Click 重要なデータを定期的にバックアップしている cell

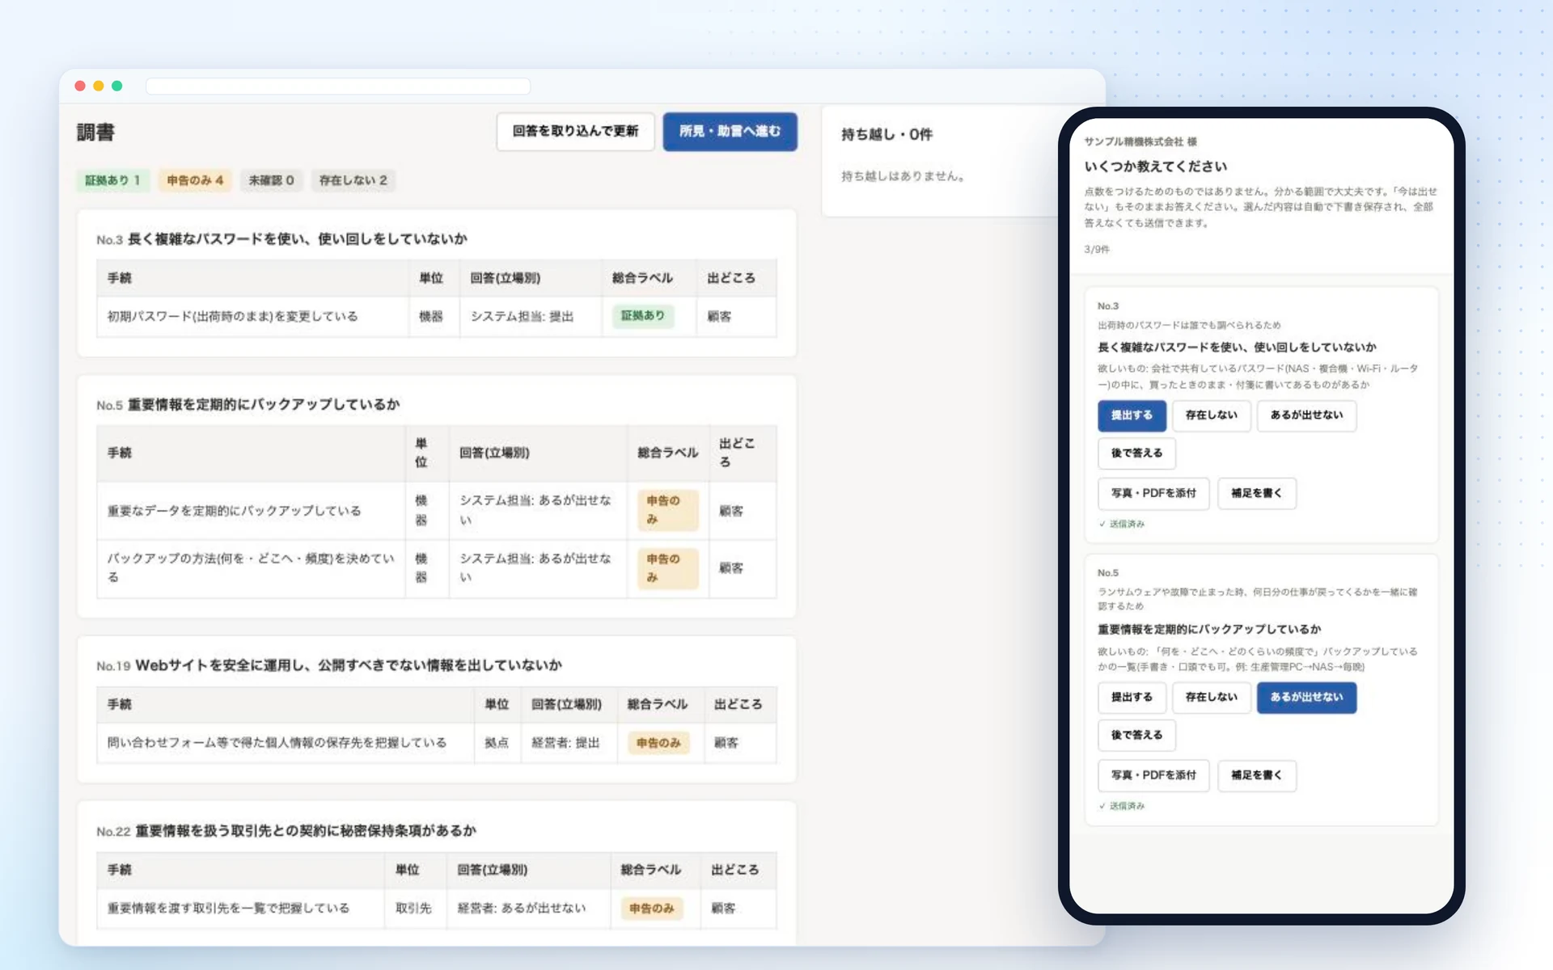tap(251, 511)
